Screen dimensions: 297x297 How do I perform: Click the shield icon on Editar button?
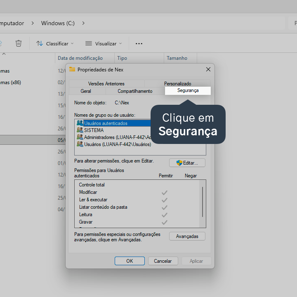pyautogui.click(x=179, y=163)
